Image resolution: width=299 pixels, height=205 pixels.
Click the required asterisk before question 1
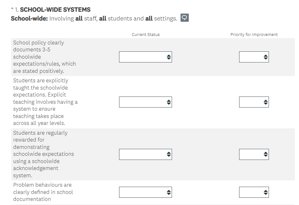[12, 9]
